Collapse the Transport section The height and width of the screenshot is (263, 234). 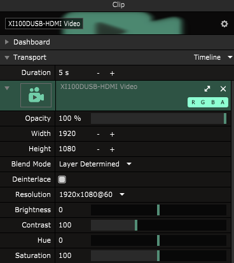(7, 57)
